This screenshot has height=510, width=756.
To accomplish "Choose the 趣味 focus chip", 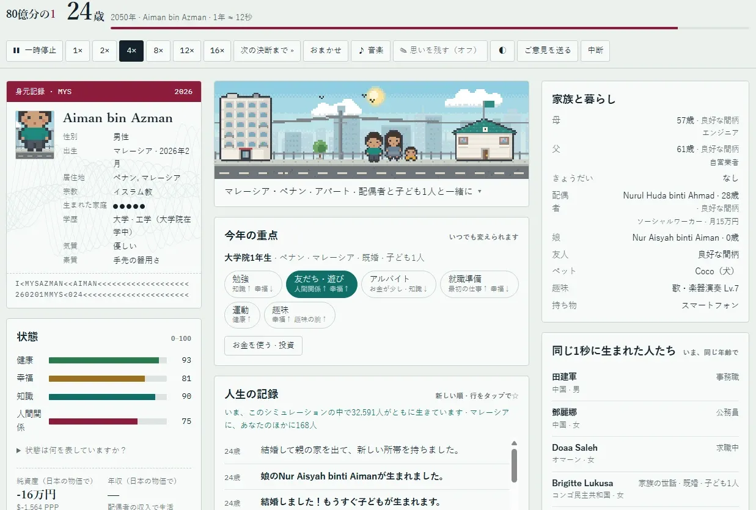I will point(299,315).
